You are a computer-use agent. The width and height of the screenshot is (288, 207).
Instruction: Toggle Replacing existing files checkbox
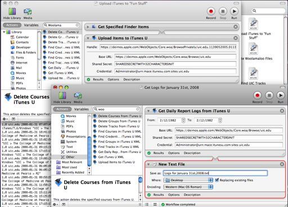pyautogui.click(x=217, y=180)
